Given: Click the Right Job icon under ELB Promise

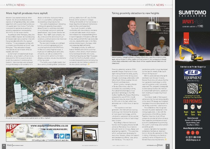Looking at the screenshot, I should [186, 107].
